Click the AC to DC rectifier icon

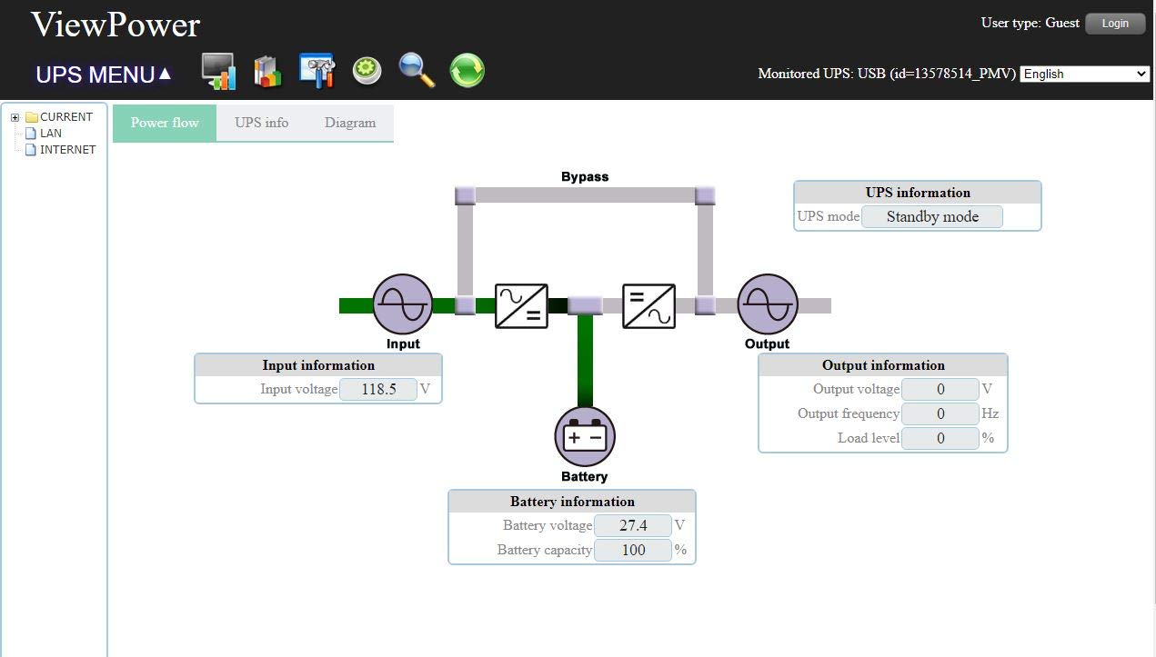521,305
